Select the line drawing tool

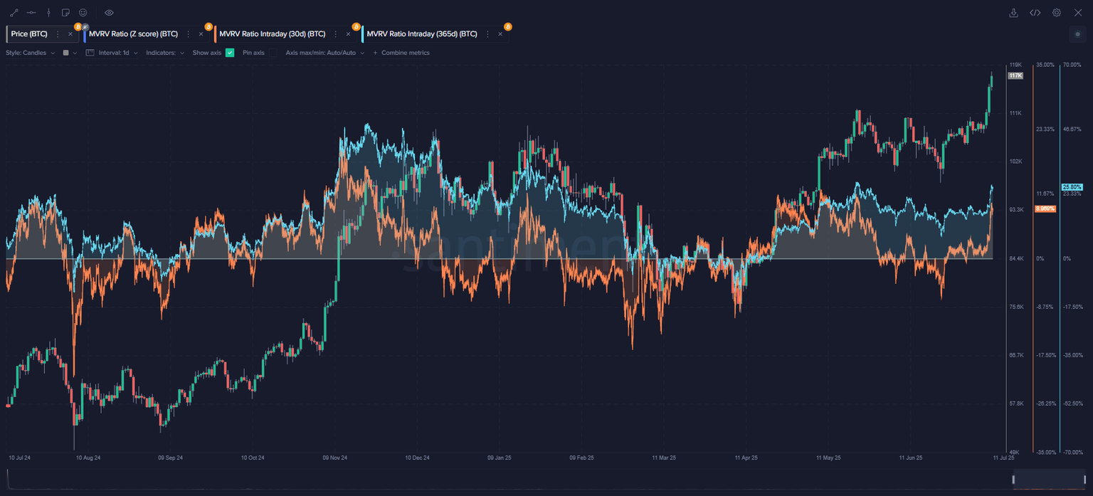pos(14,13)
